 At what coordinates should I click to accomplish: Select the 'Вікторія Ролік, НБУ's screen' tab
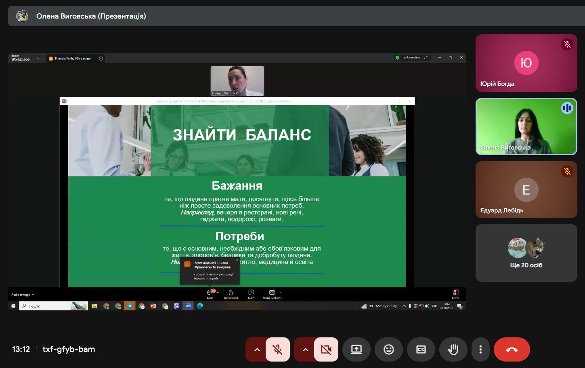click(73, 58)
